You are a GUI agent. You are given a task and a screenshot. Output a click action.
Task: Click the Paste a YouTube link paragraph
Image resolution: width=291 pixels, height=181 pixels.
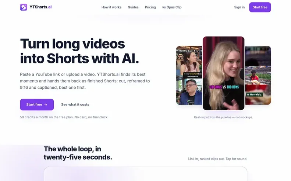coord(85,81)
